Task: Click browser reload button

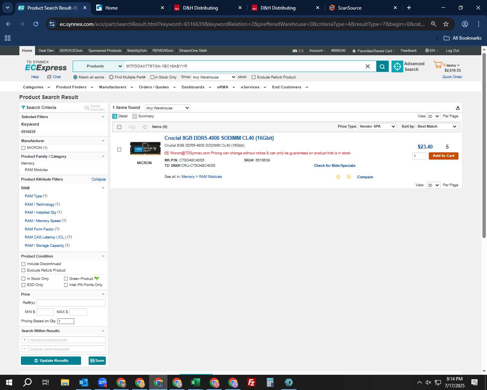Action: coord(36,24)
